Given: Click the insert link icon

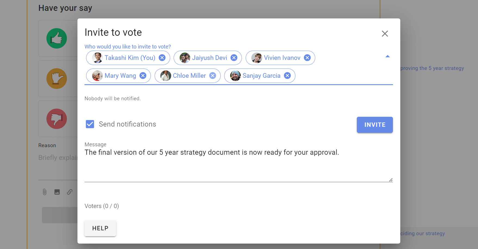Looking at the screenshot, I should (x=70, y=192).
